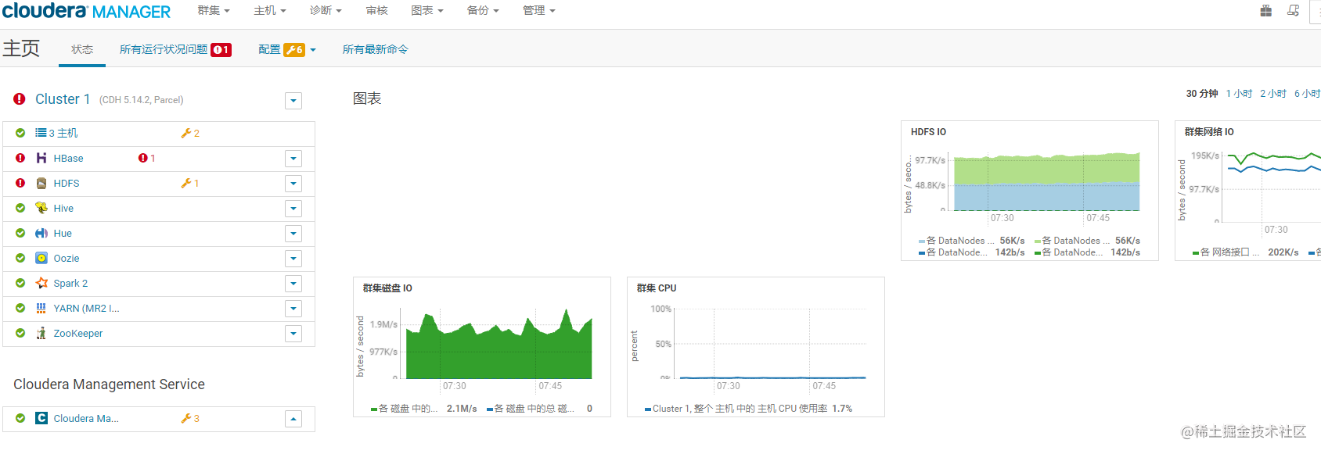This screenshot has width=1321, height=454.
Task: Click the YARN service icon
Action: (41, 308)
